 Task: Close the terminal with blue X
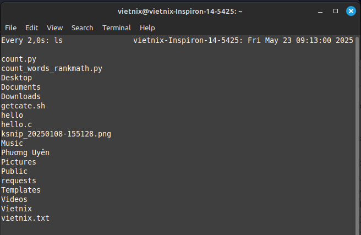click(351, 11)
